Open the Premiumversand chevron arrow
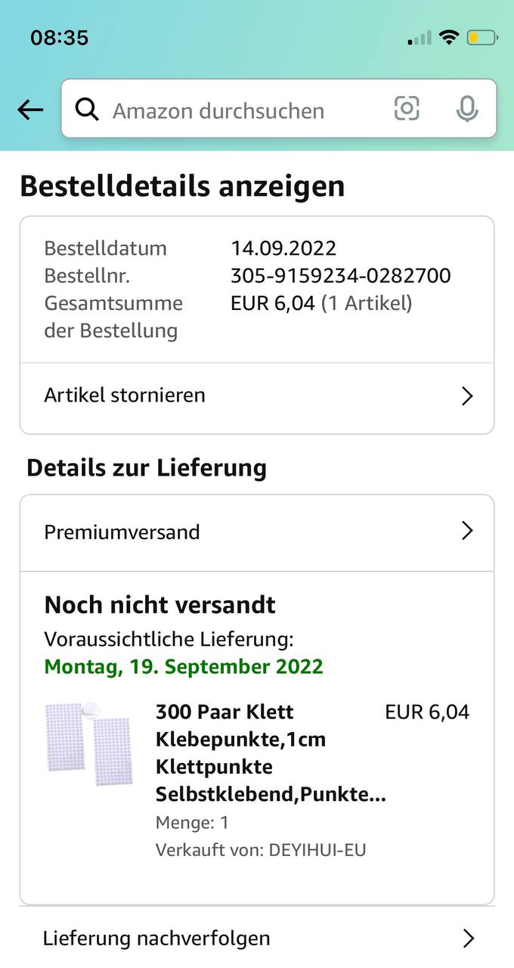 click(467, 532)
